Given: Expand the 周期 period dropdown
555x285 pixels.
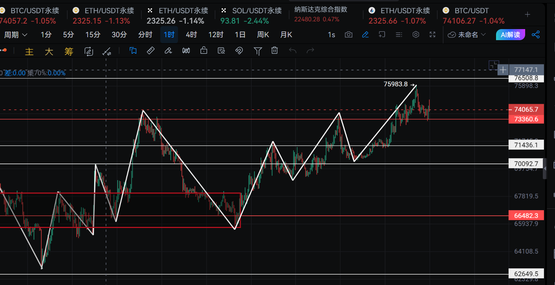Looking at the screenshot, I should pyautogui.click(x=15, y=35).
